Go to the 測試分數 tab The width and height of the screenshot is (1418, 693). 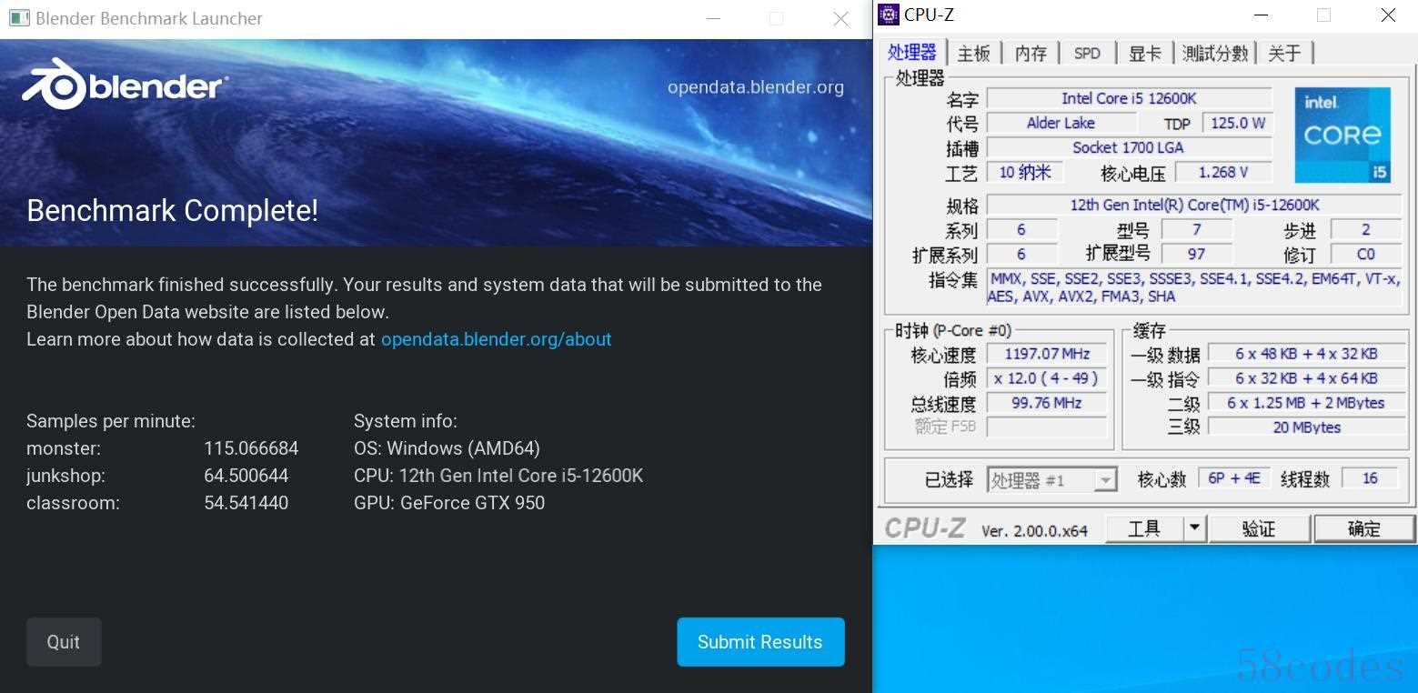coord(1214,54)
